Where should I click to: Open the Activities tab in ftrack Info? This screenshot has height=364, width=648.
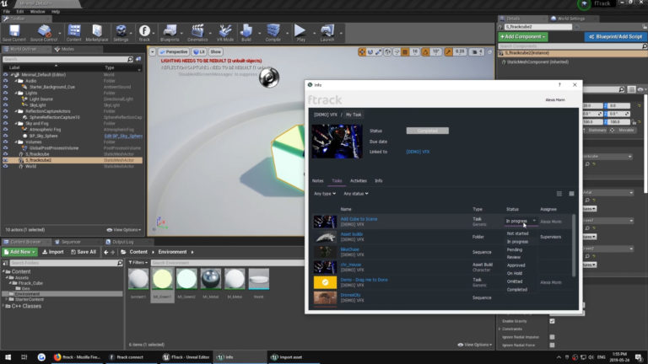pos(359,181)
